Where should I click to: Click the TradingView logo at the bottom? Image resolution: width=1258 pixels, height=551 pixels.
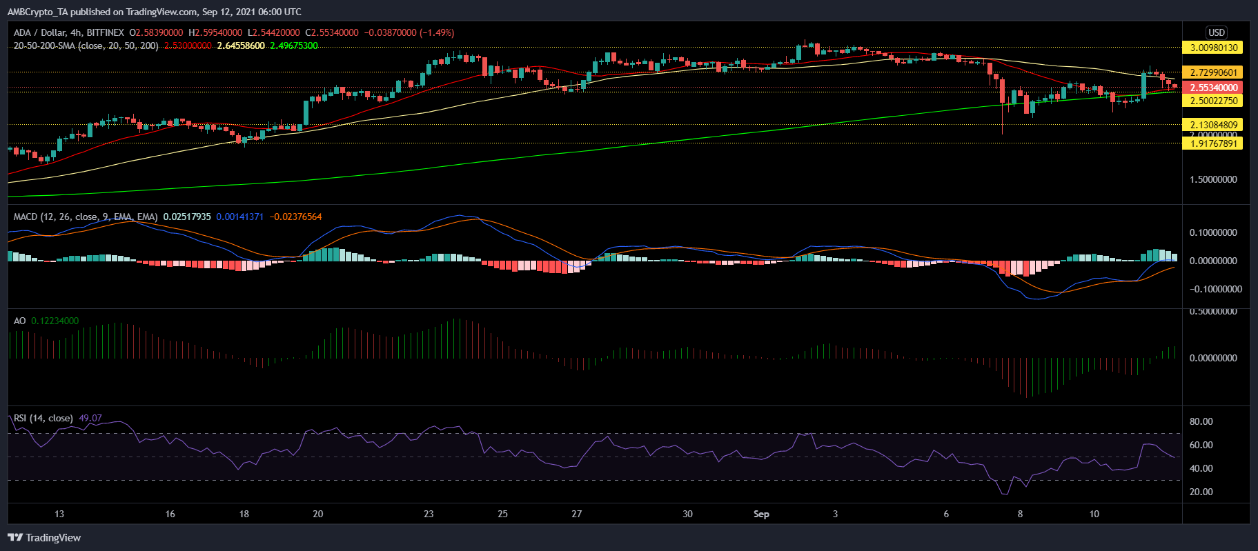click(44, 538)
